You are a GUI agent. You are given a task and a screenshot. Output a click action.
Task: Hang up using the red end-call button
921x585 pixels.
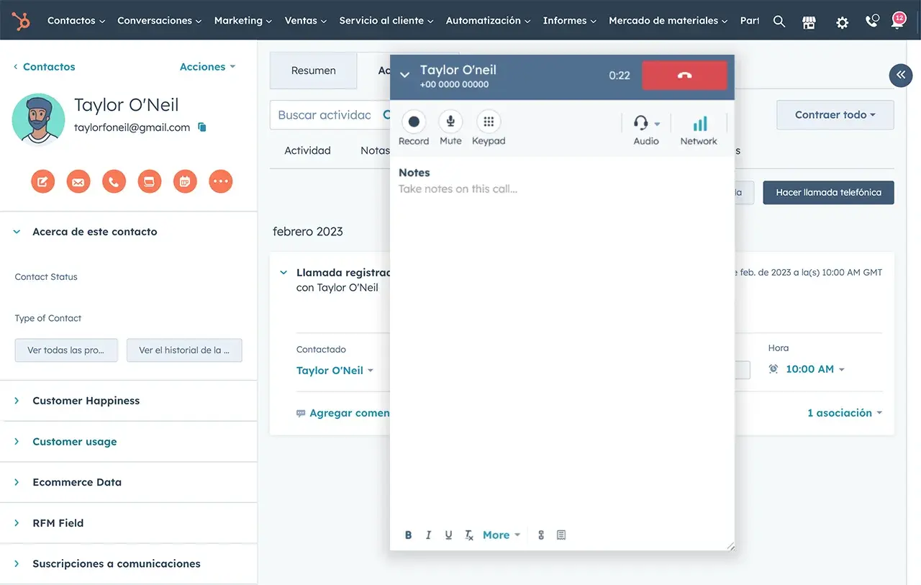tap(684, 76)
